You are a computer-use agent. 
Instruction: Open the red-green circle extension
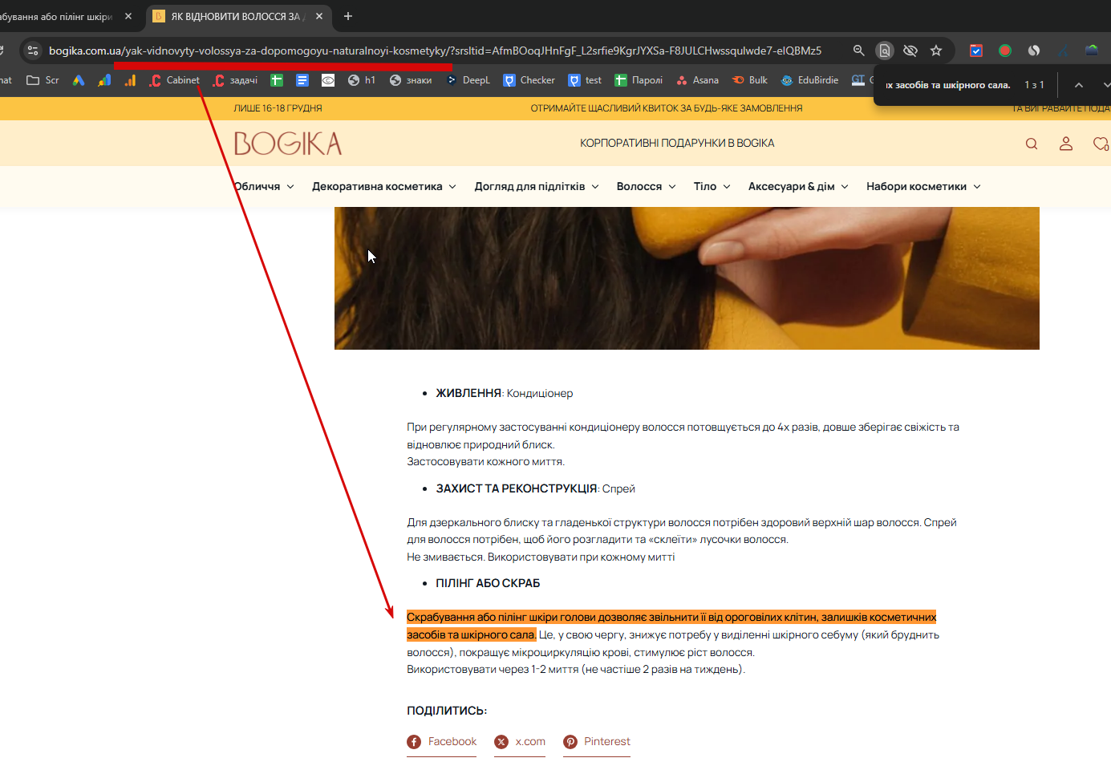point(1005,51)
